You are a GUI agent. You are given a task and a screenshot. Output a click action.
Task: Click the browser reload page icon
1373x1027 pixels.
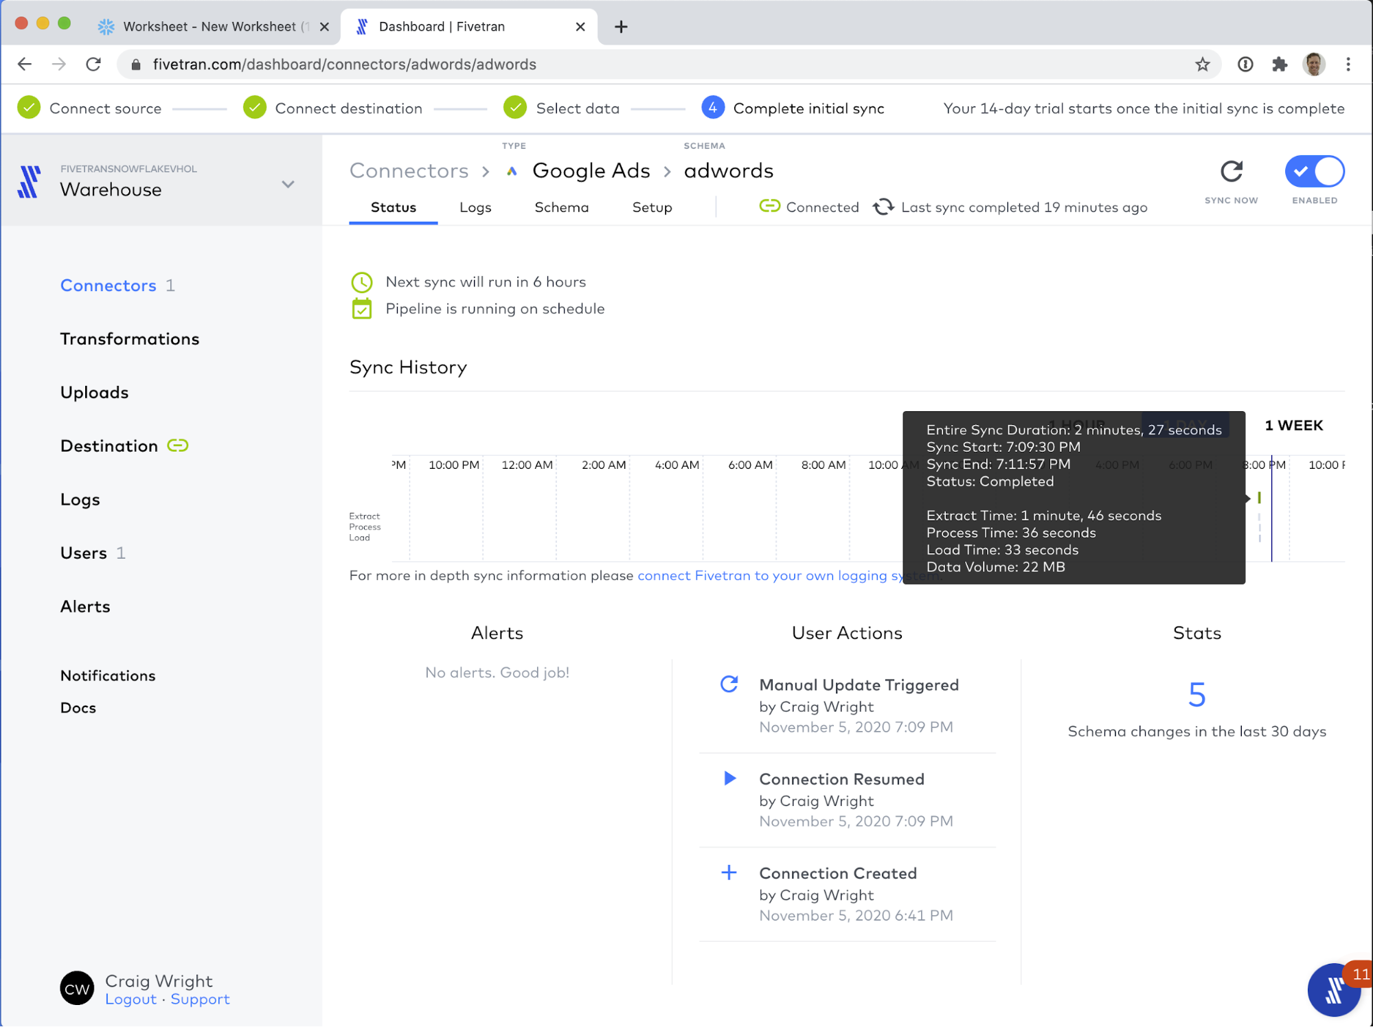(94, 65)
